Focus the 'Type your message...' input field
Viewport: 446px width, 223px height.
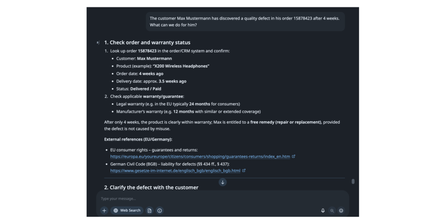point(222,198)
